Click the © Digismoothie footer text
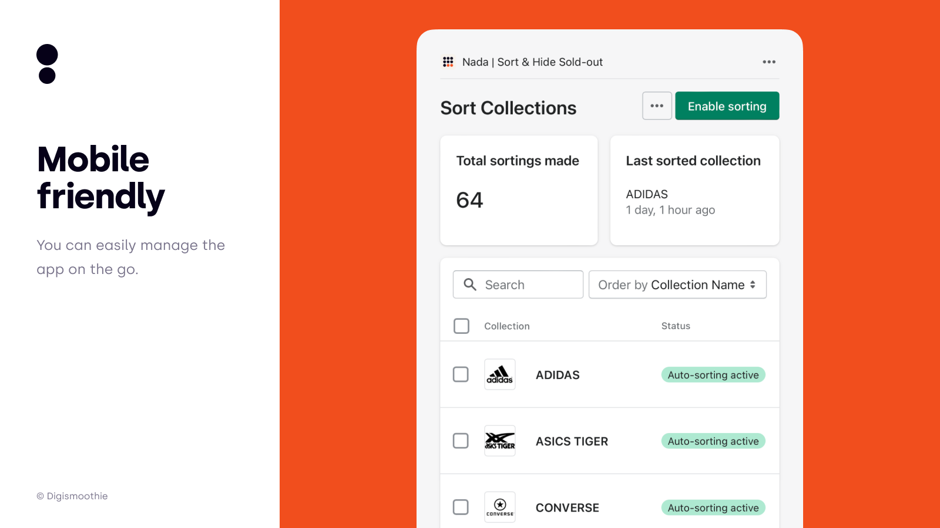The height and width of the screenshot is (528, 940). 72,496
